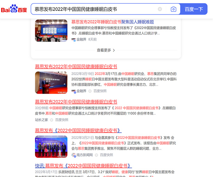Open 百度快照 for the 站长之家 result
The height and width of the screenshot is (177, 213).
(62, 120)
